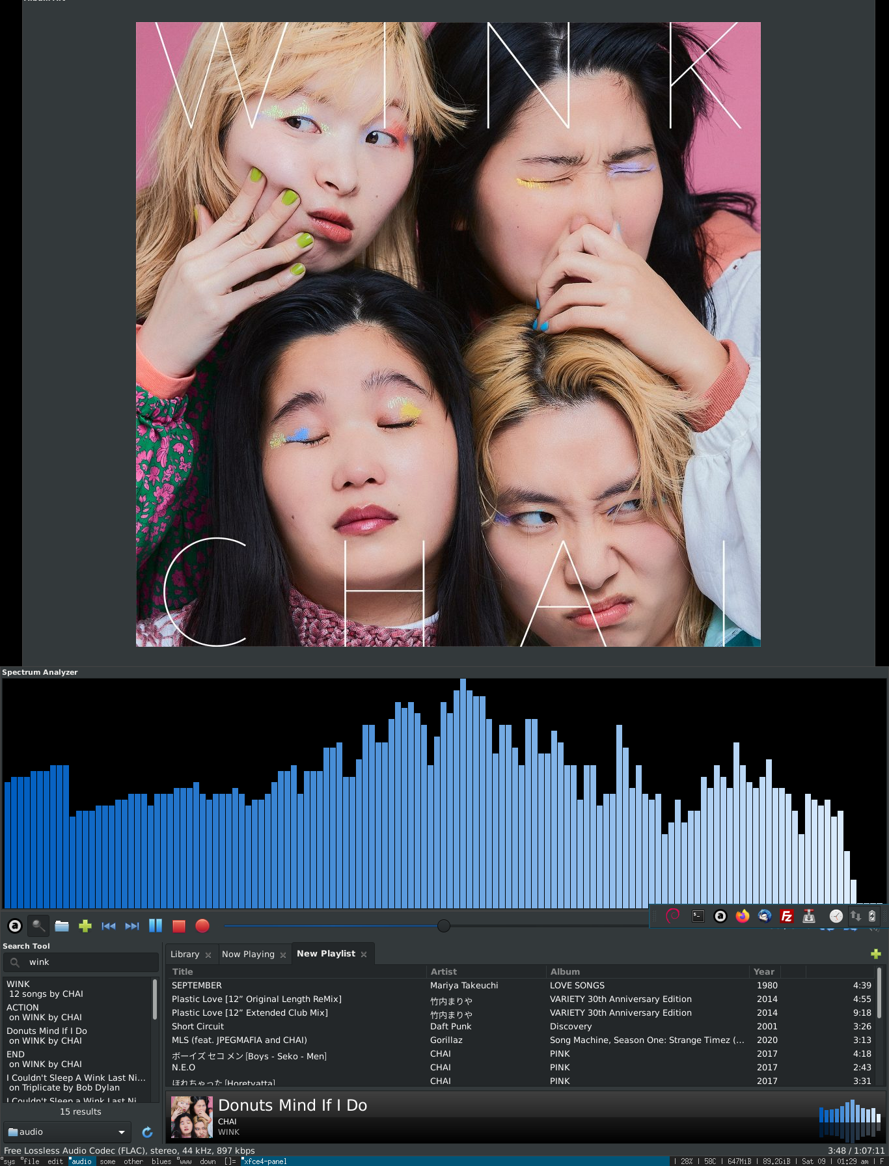889x1166 pixels.
Task: Select the 'END on WINK by CHAI' result
Action: [77, 1059]
